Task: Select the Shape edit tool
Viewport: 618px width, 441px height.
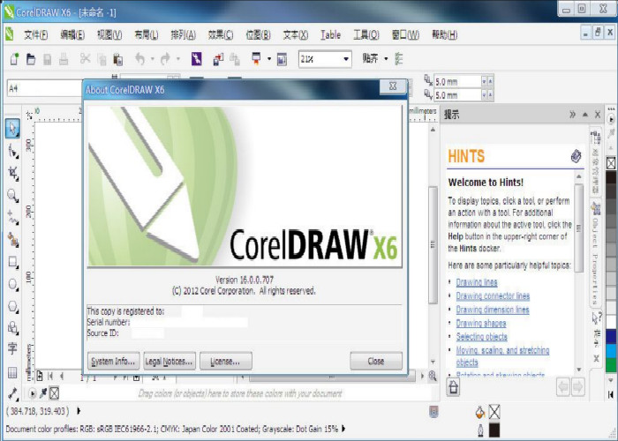Action: pyautogui.click(x=12, y=151)
